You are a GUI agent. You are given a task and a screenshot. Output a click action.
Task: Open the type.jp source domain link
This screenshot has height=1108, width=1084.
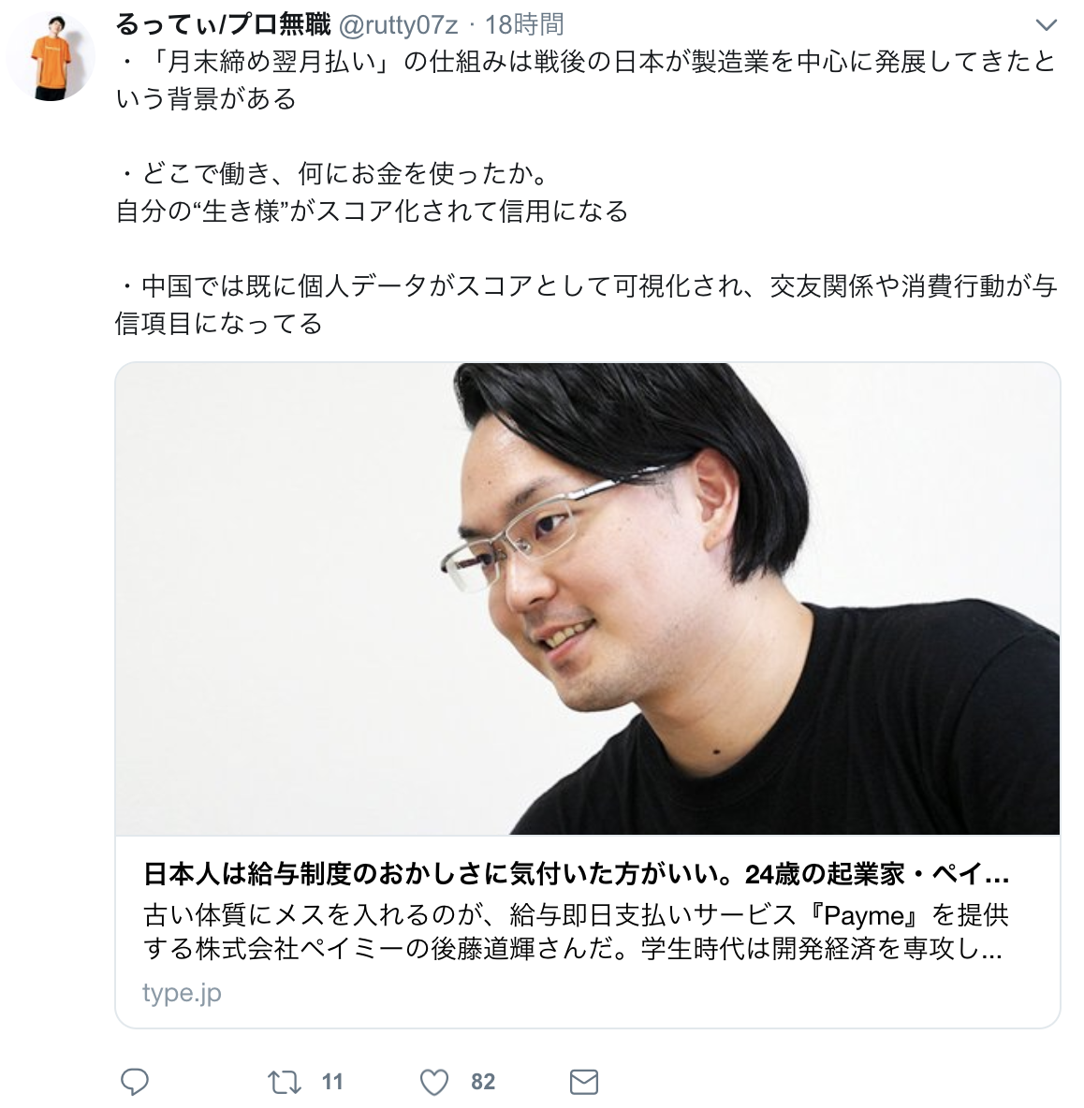pyautogui.click(x=182, y=993)
